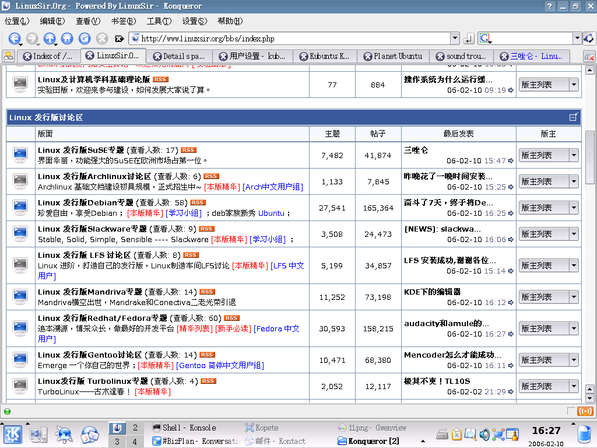Open the 工具(T) menu
597x448 pixels.
point(159,22)
